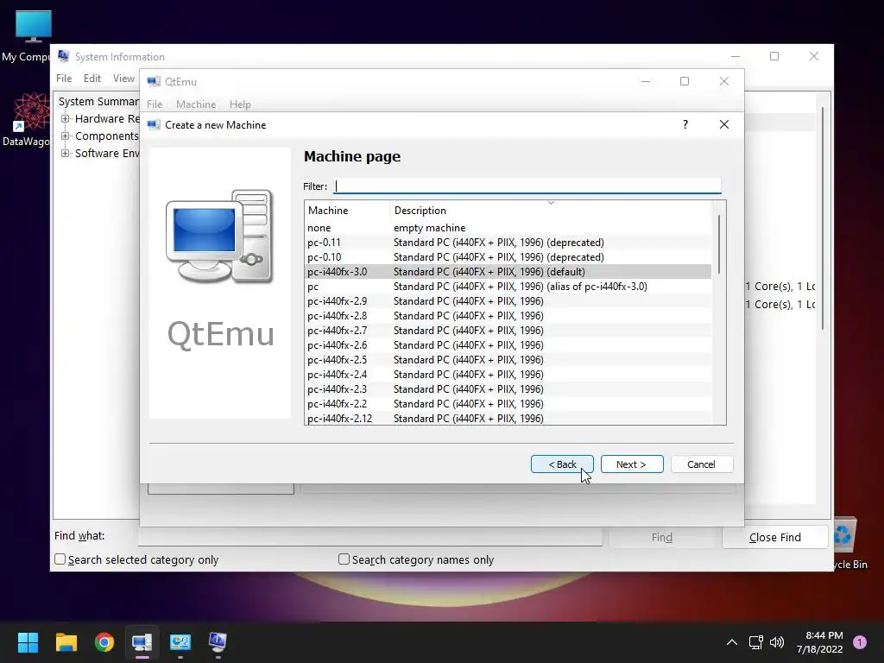This screenshot has height=663, width=884.
Task: Sort by the Machine column header
Action: (347, 211)
